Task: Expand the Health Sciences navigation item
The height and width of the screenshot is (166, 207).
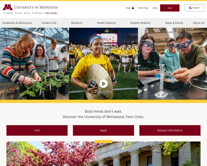Action: pos(106,23)
